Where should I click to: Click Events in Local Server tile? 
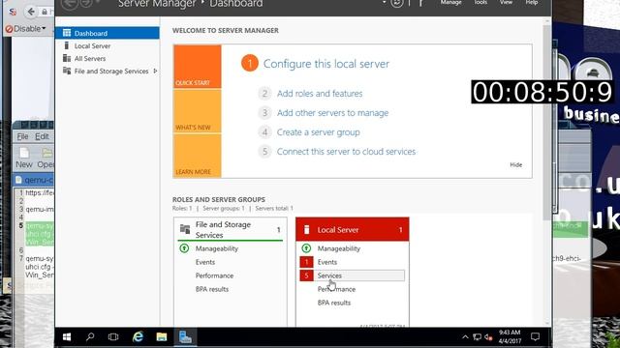point(327,262)
